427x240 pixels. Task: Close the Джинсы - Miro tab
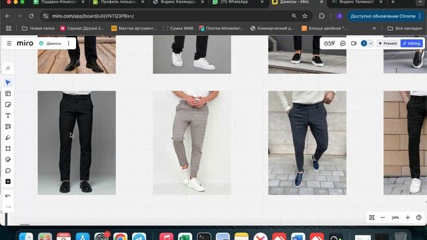322,2
